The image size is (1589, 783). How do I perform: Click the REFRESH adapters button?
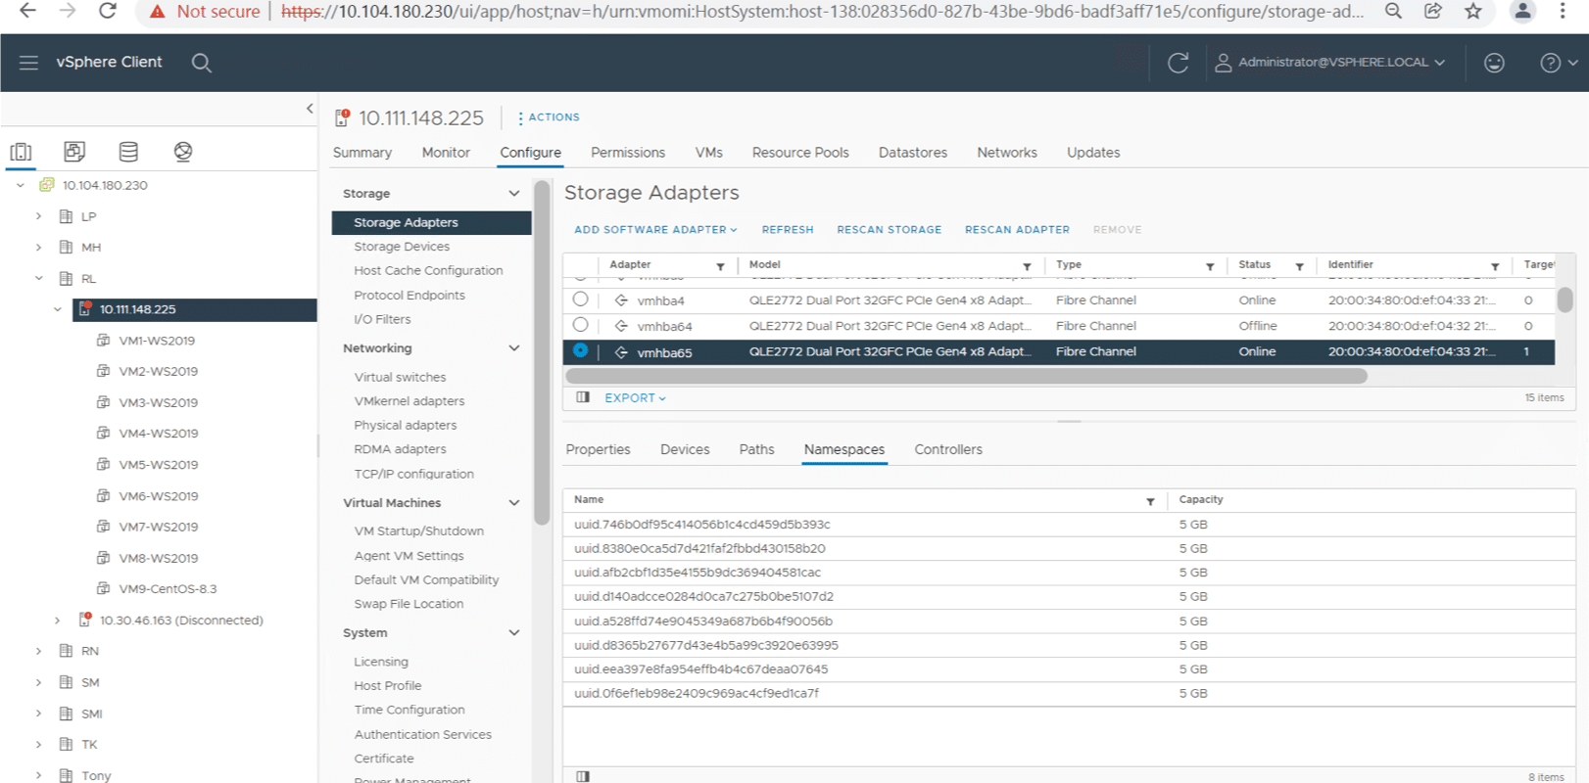pos(788,230)
